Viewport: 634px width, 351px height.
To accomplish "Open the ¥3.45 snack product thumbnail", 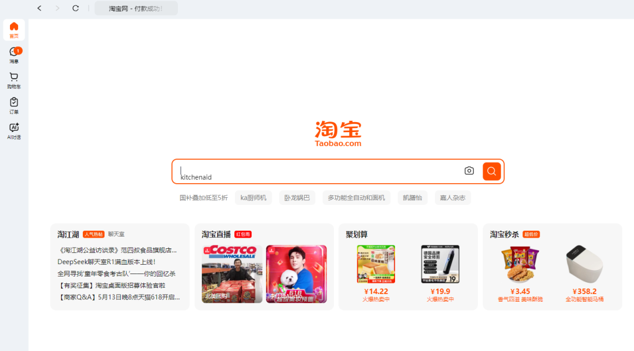I will coord(520,264).
